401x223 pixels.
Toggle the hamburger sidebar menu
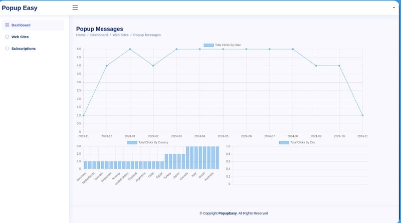(x=75, y=8)
